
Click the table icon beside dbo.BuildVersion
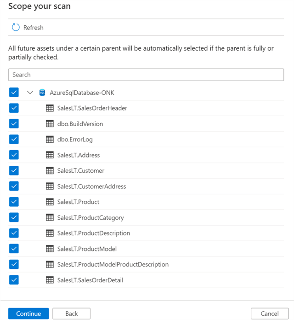click(x=50, y=124)
